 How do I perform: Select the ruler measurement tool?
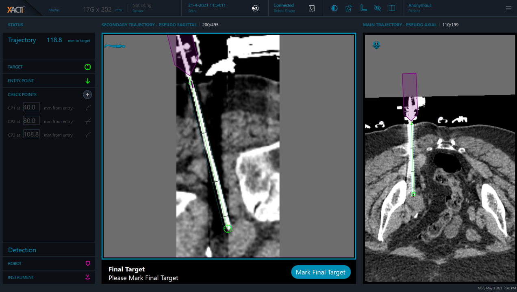pos(363,8)
